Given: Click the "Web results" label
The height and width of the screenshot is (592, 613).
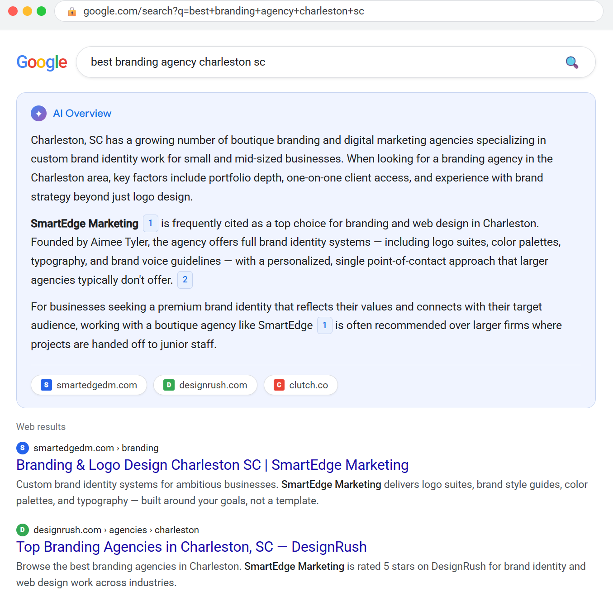Looking at the screenshot, I should click(x=41, y=427).
